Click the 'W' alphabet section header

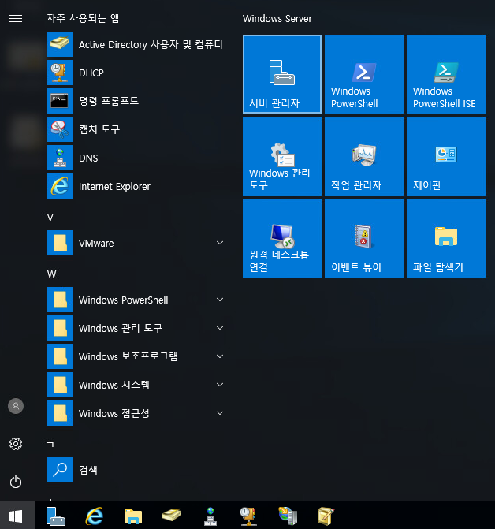tap(51, 274)
